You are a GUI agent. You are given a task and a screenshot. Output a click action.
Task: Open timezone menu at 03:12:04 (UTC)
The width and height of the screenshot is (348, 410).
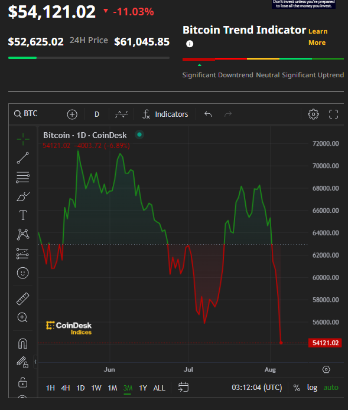tap(257, 387)
